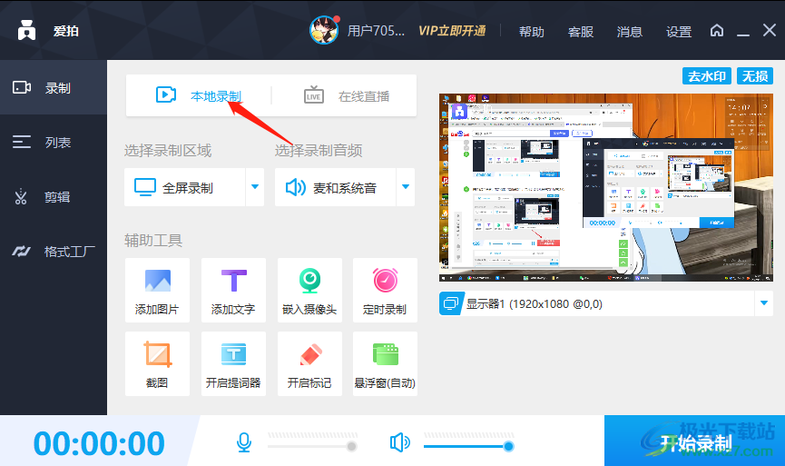The height and width of the screenshot is (466, 785).
Task: Click the 辅助工具 section label
Action: [x=153, y=241]
